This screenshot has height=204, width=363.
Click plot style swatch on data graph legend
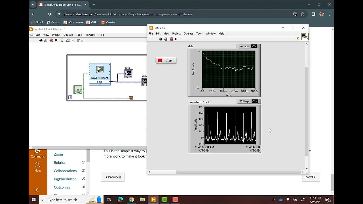pos(254,46)
